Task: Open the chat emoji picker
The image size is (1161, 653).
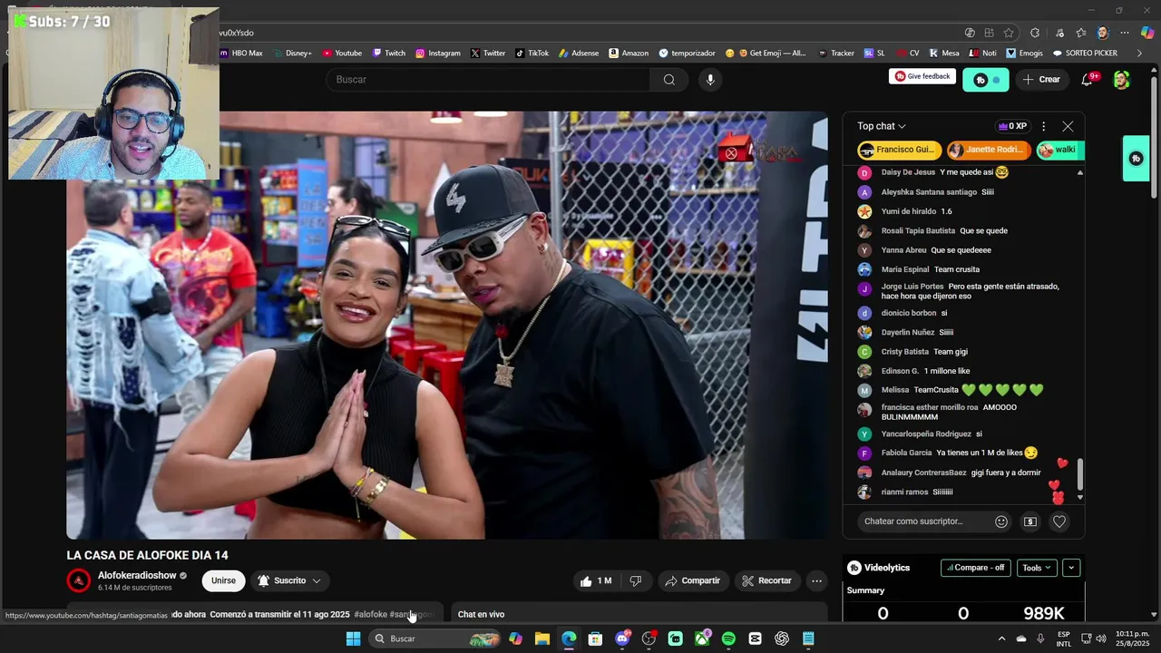Action: (1001, 521)
